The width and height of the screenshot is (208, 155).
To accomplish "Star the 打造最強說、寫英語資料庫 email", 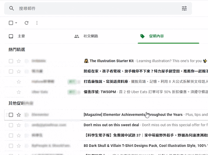I will click(x=19, y=82).
